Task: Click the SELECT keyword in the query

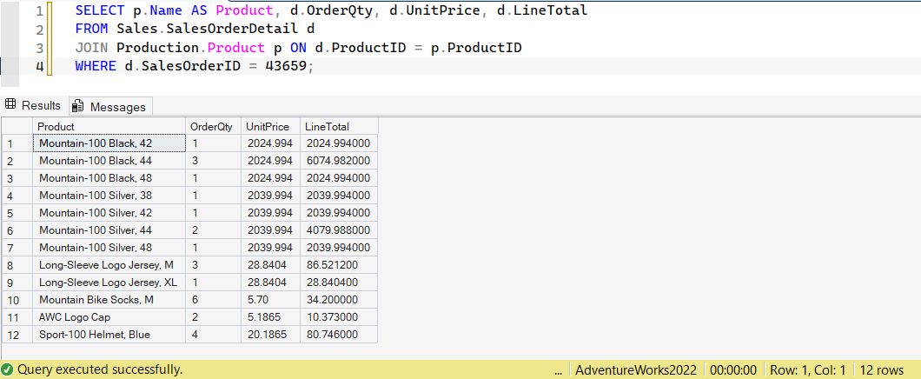Action: tap(99, 10)
